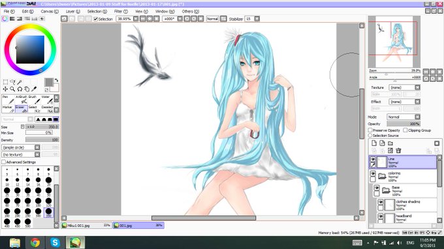
Task: Select the Marker tool
Action: (8, 110)
